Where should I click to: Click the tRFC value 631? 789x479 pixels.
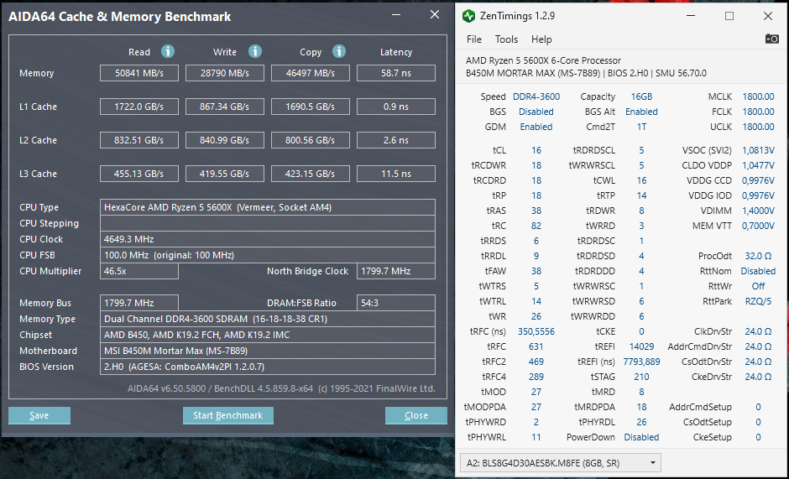pos(536,346)
